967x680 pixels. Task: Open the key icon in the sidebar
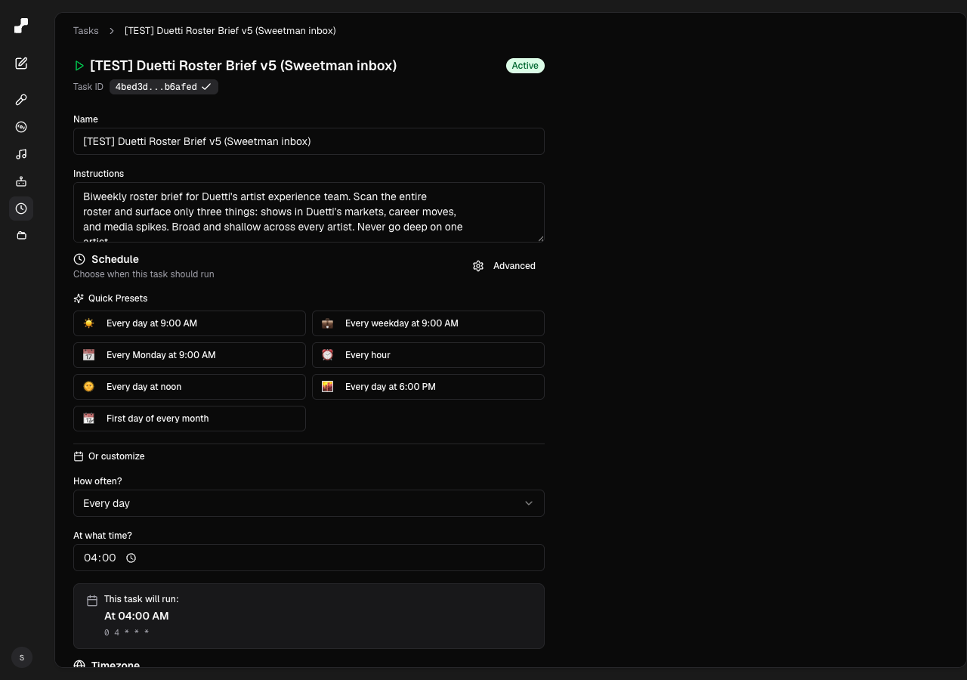21,100
